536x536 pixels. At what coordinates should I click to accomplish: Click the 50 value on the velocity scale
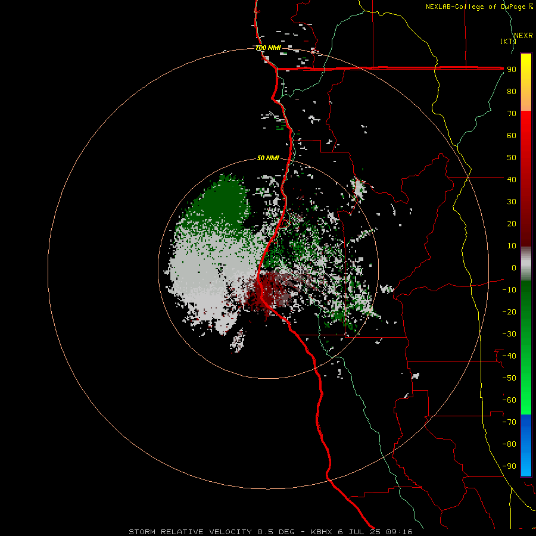(x=512, y=158)
